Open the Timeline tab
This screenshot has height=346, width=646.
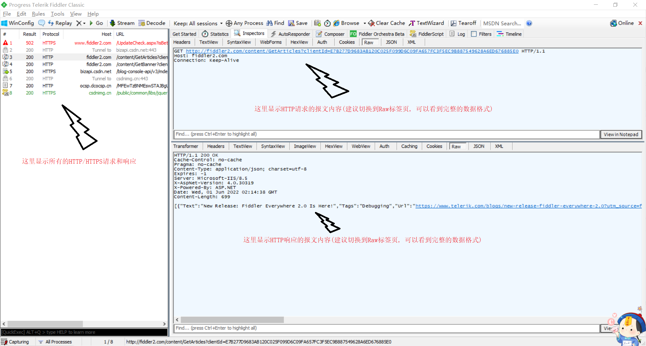pos(509,34)
